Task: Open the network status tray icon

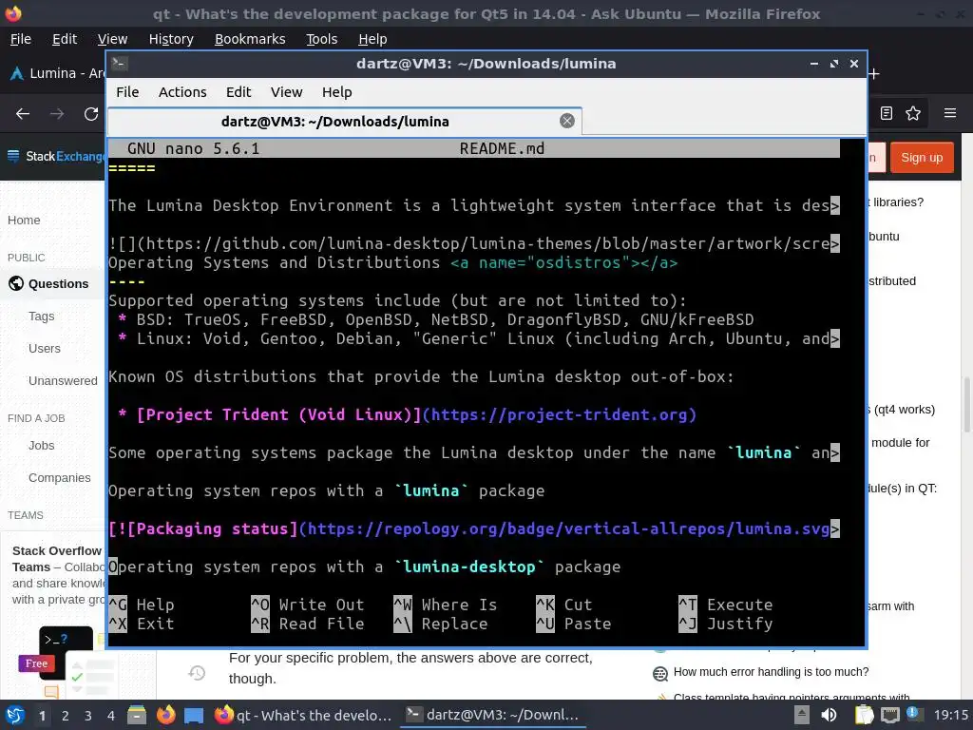Action: click(x=889, y=715)
